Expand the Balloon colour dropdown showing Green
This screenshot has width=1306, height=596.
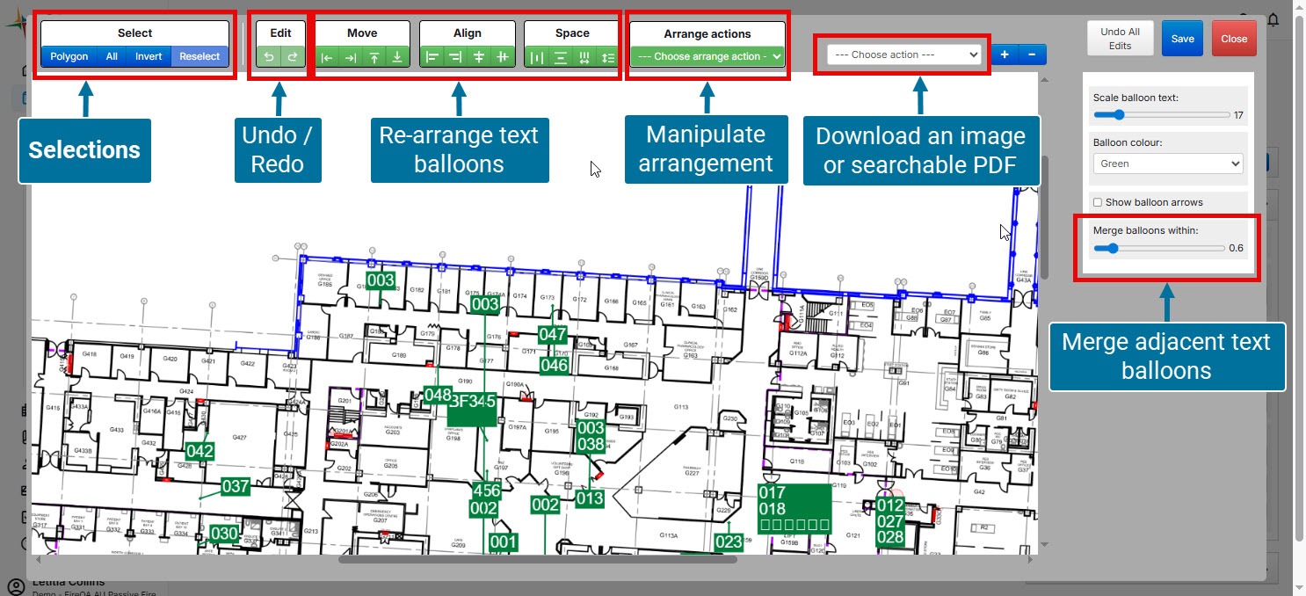point(1167,164)
